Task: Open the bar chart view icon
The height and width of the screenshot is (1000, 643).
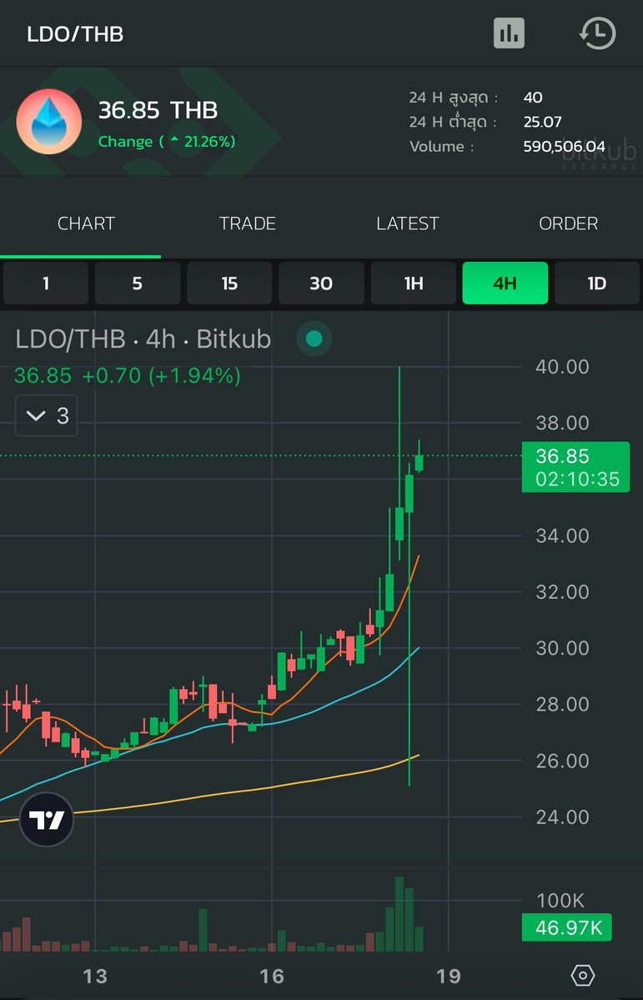Action: point(509,33)
